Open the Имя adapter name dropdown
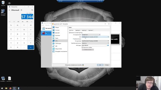The width and height of the screenshot is (161, 90). (x=95, y=37)
